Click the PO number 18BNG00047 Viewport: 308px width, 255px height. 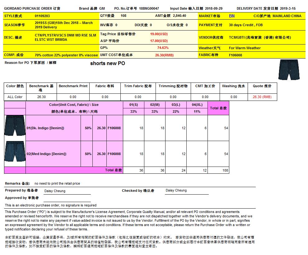click(149, 8)
